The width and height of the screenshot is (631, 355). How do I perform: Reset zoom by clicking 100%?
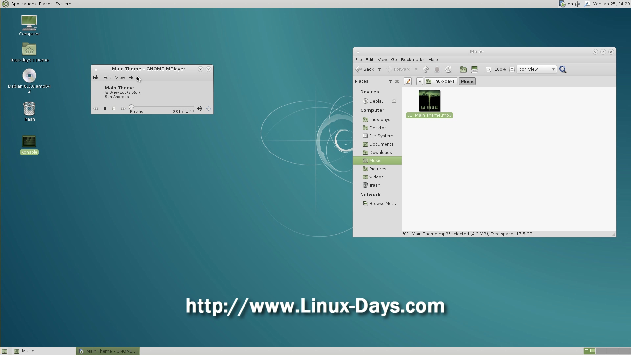pos(500,69)
